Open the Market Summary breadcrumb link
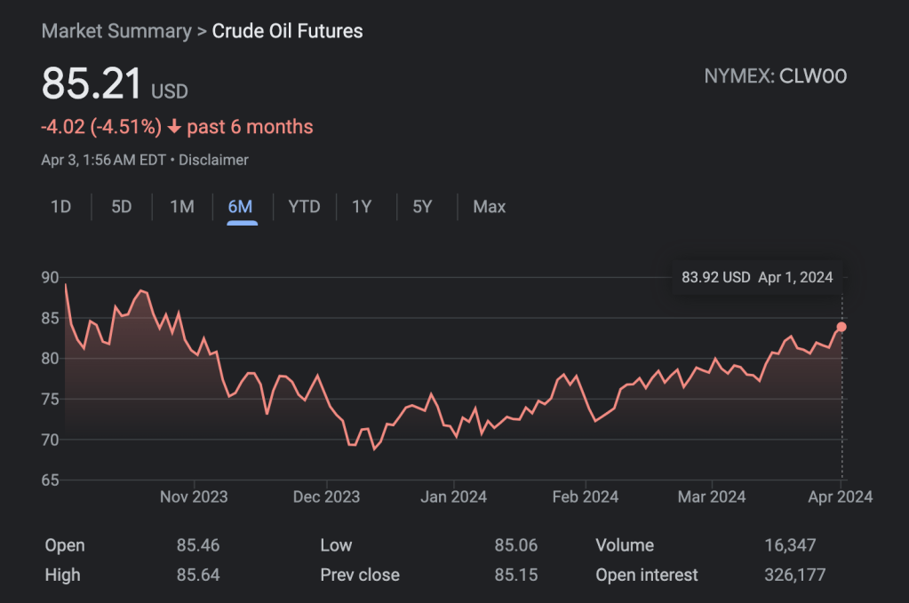909x603 pixels. 116,31
